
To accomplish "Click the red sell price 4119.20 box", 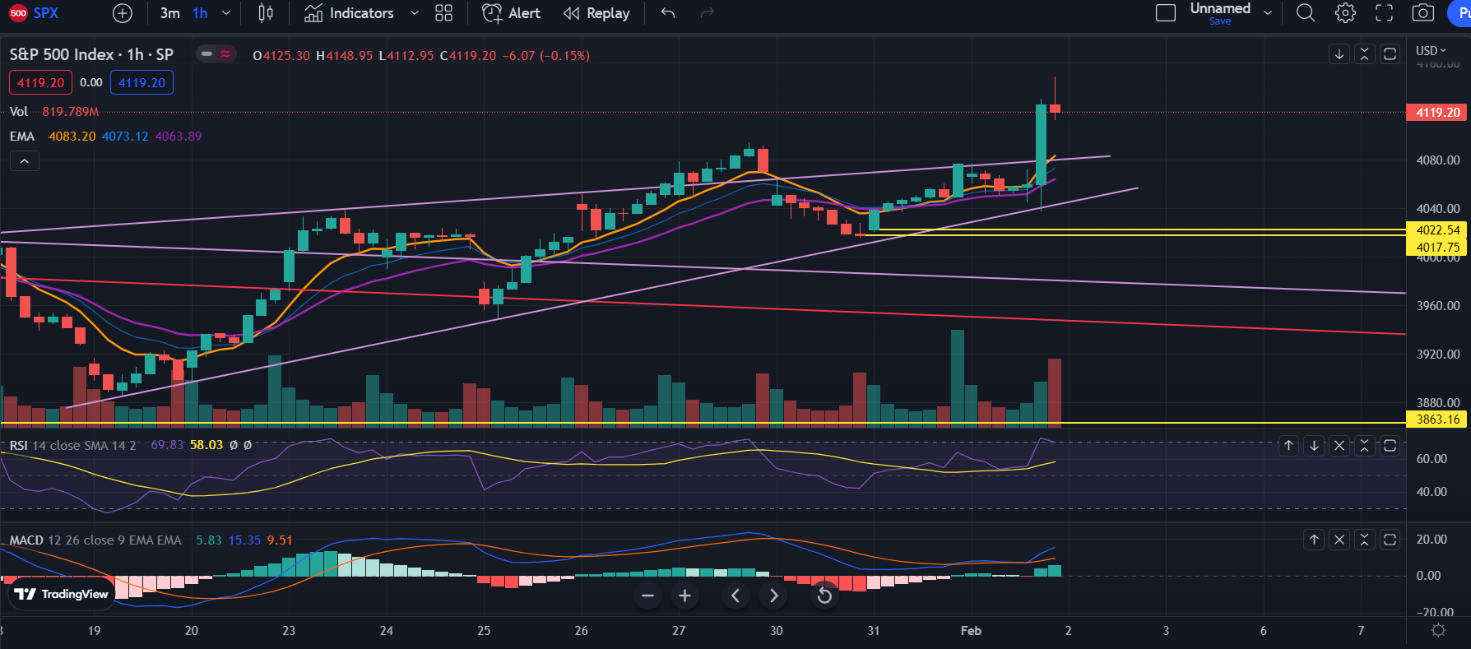I will pos(40,82).
